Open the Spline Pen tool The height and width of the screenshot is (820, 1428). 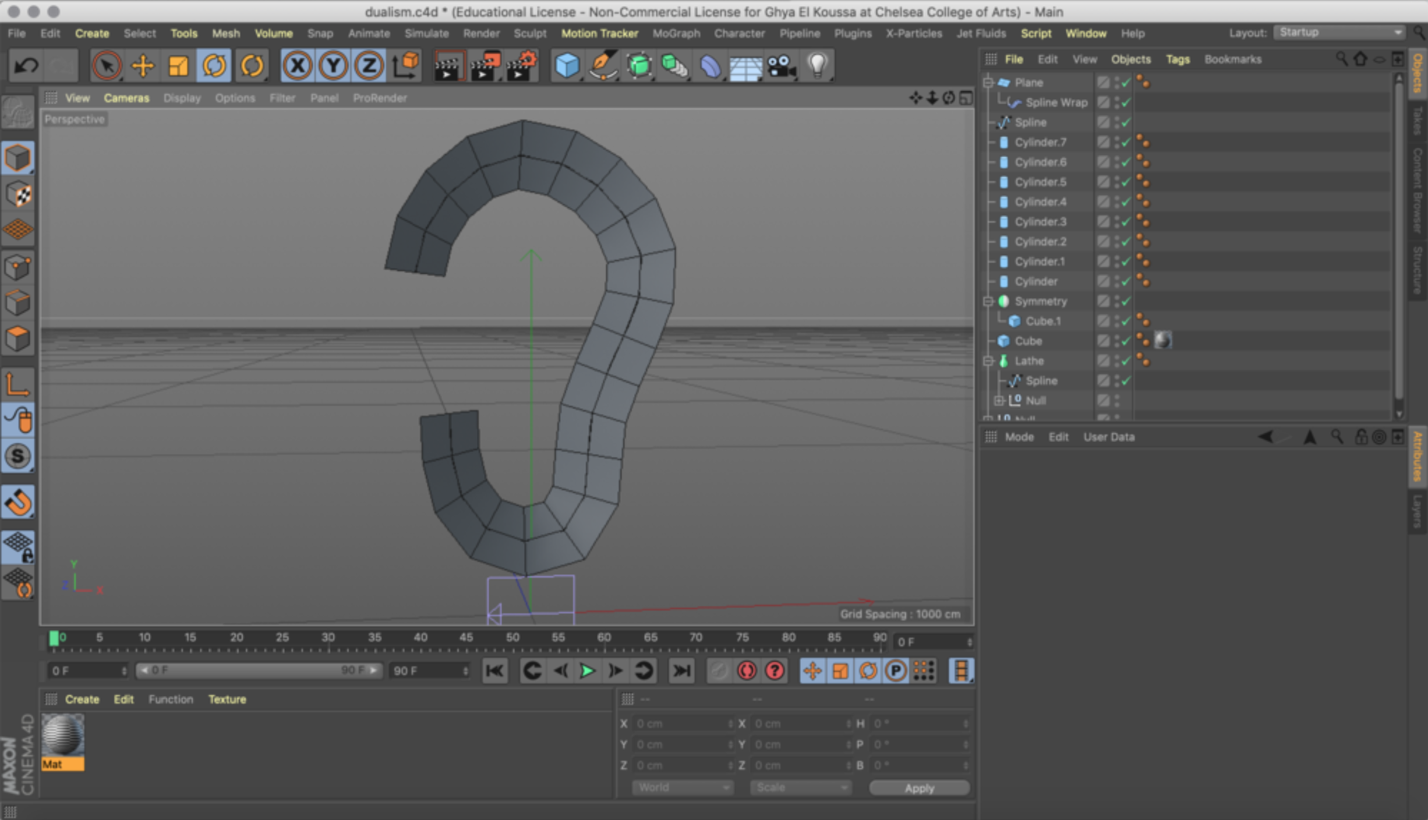click(x=603, y=65)
